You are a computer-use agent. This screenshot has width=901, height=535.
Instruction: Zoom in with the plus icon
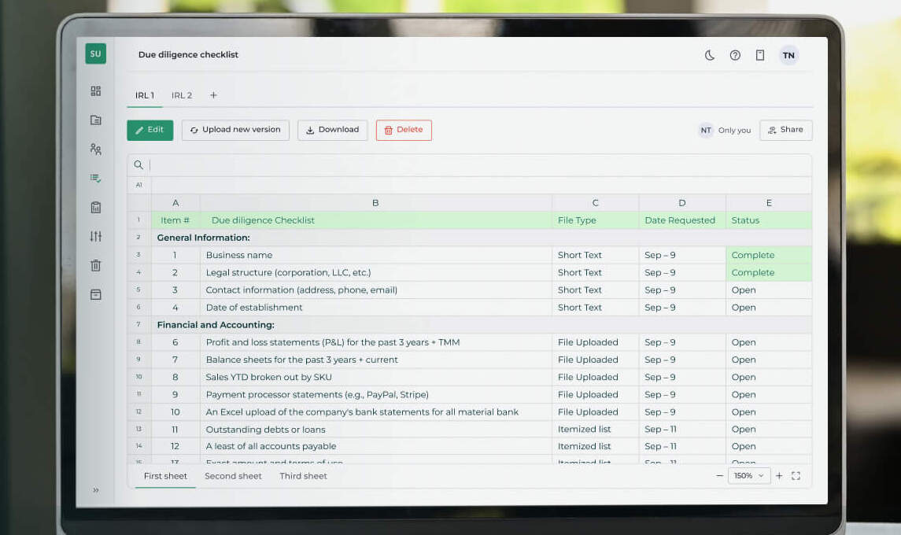[779, 476]
